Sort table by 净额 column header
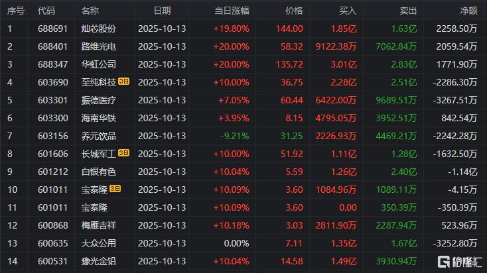Screen dimensions: 487x273 coord(468,11)
